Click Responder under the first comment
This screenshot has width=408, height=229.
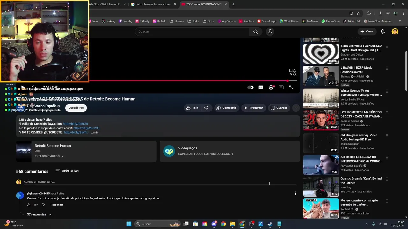(57, 205)
